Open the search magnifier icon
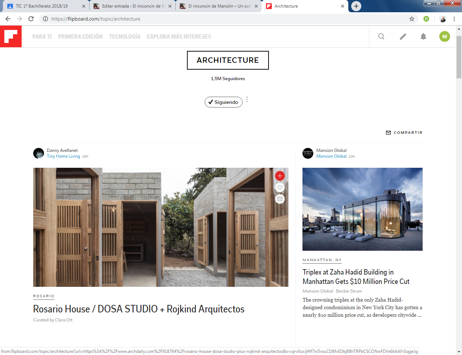The height and width of the screenshot is (355, 462). (x=381, y=36)
